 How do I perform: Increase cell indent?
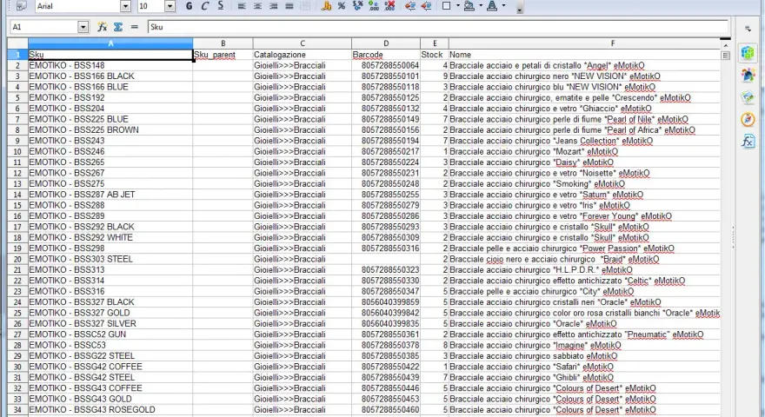(x=427, y=6)
